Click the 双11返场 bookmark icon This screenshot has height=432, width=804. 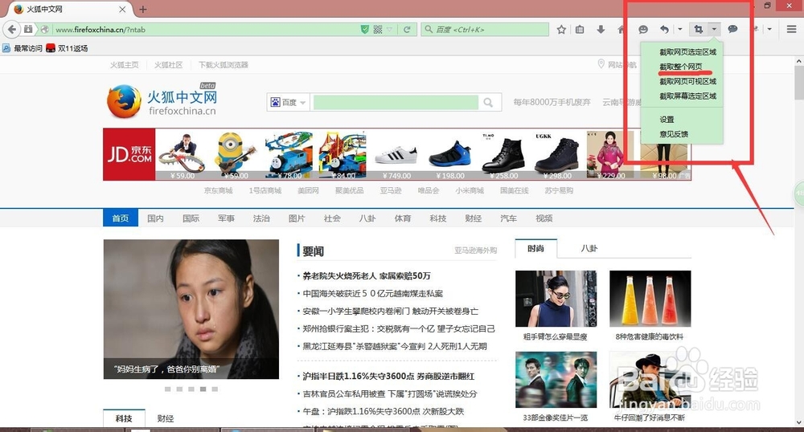[x=50, y=48]
